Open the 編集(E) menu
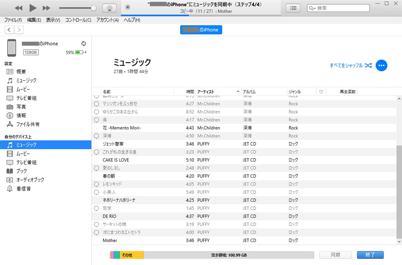Image resolution: width=402 pixels, height=265 pixels. tap(34, 20)
